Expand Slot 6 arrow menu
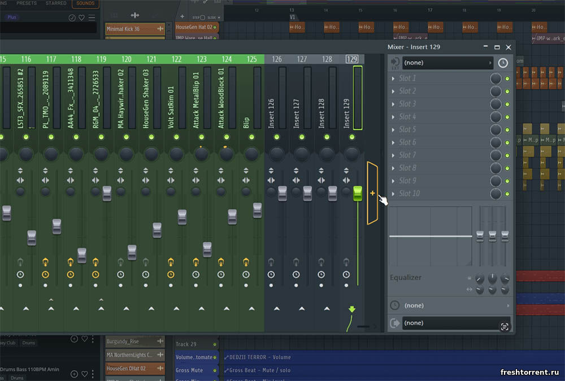The width and height of the screenshot is (565, 381). [393, 143]
